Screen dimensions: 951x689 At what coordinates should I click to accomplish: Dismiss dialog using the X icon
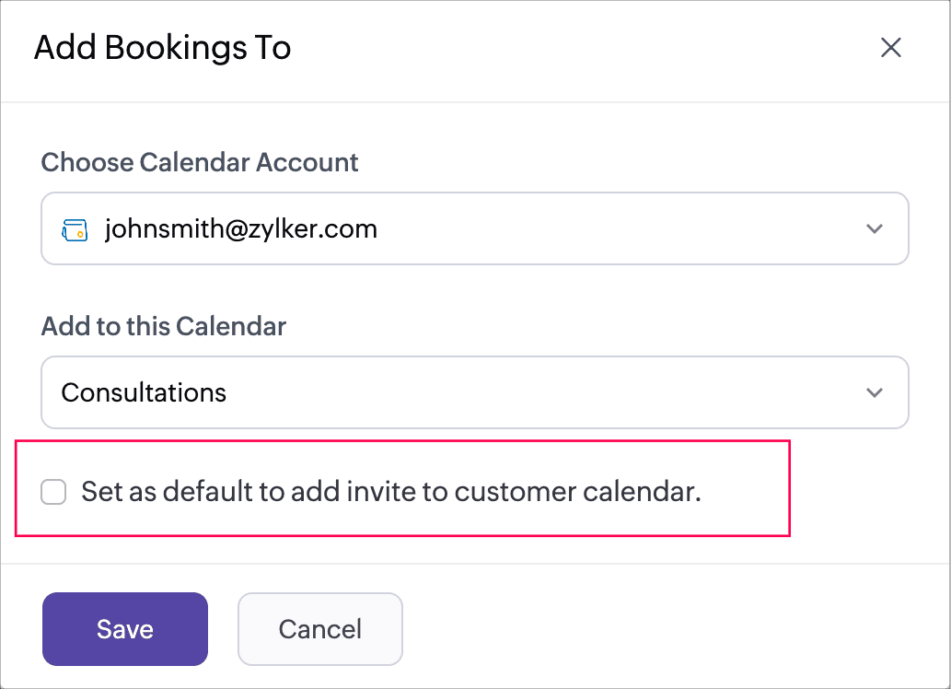(x=890, y=47)
